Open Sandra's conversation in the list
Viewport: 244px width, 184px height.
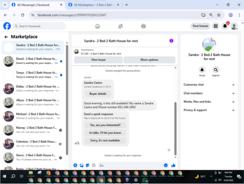[33, 47]
